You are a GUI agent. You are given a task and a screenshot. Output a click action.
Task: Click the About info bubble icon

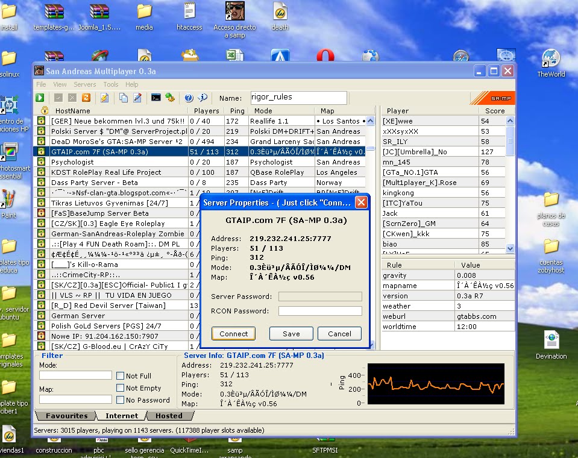click(x=203, y=98)
